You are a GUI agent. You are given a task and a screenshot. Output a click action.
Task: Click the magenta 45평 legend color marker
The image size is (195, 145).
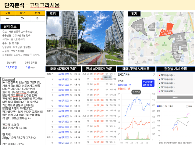(x=159, y=91)
